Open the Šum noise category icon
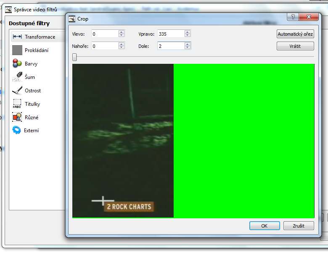 pyautogui.click(x=17, y=77)
